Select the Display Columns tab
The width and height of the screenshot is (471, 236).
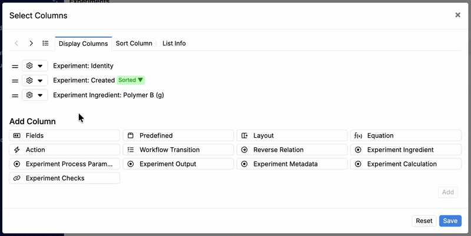click(83, 43)
